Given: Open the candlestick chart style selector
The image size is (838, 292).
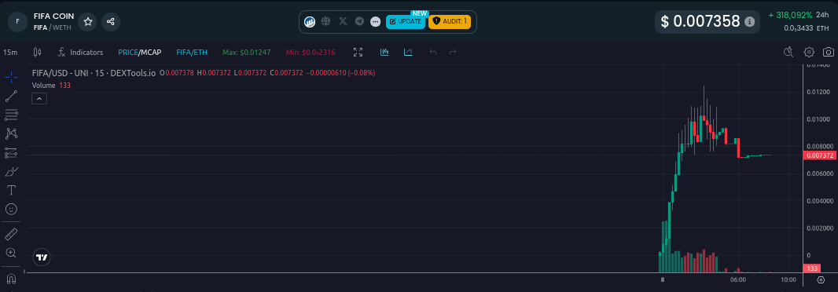Looking at the screenshot, I should point(37,53).
